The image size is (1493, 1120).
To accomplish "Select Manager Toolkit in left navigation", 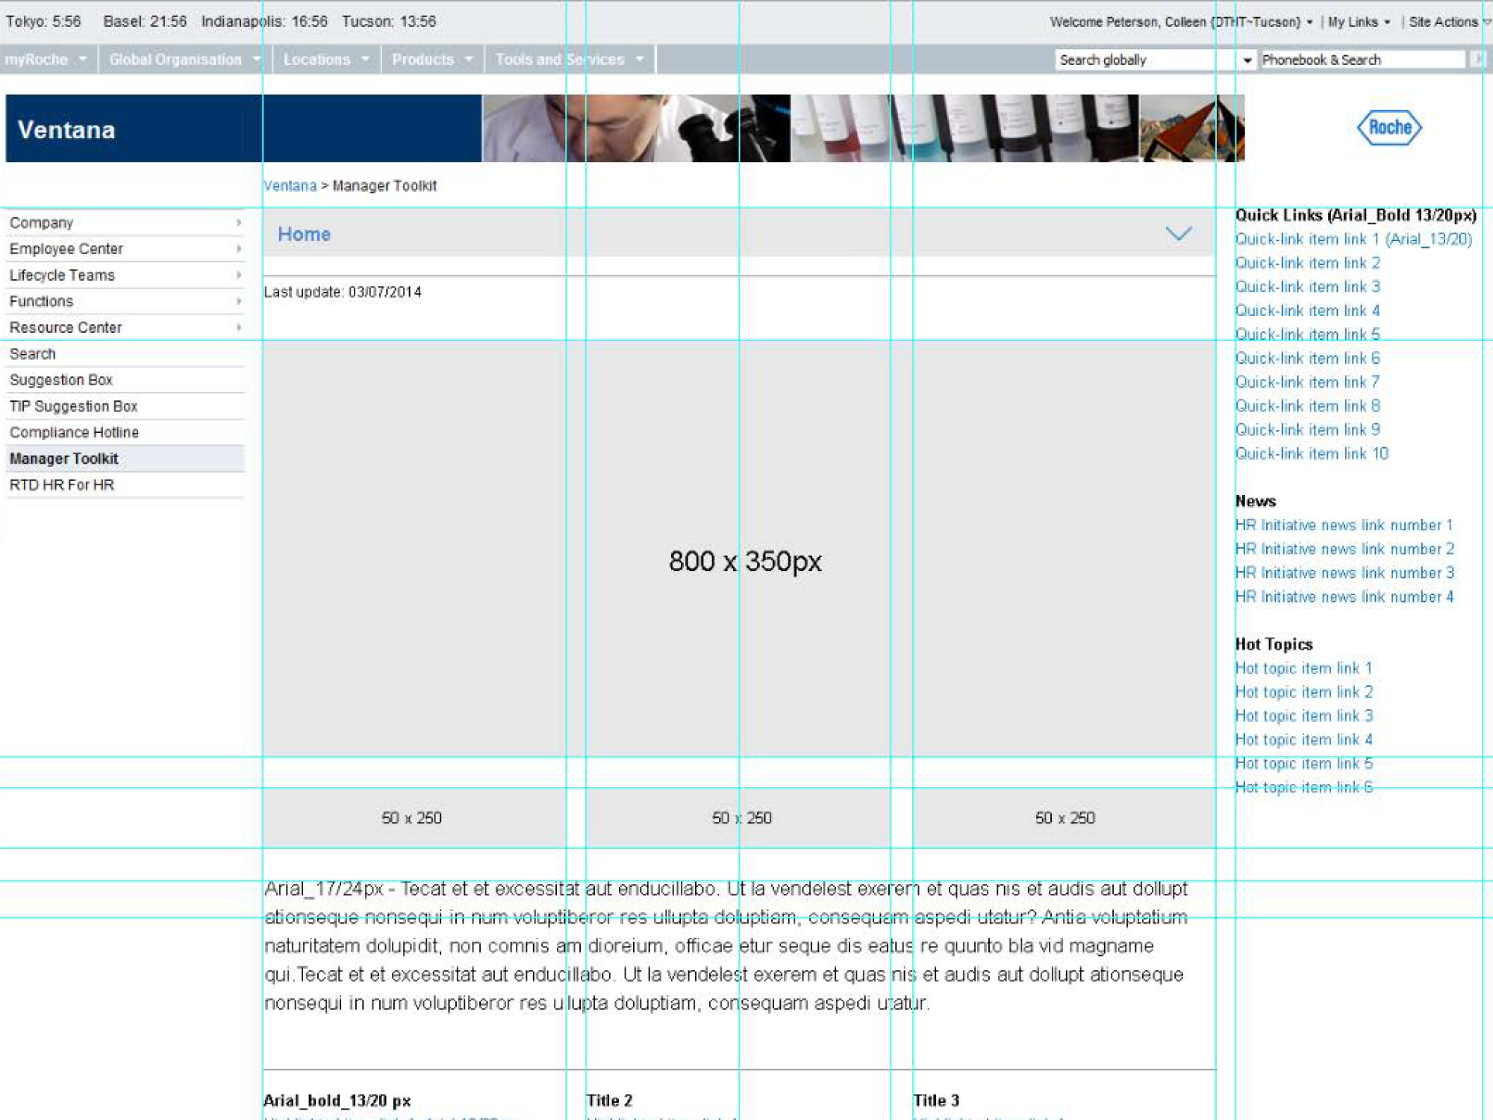I will coord(125,458).
